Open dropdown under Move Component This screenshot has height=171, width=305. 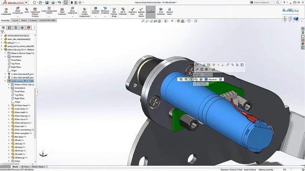[x=72, y=17]
